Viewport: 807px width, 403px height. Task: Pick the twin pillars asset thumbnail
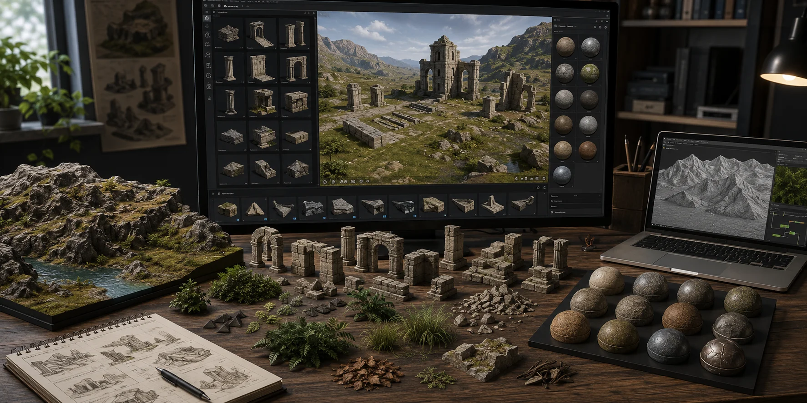tap(293, 34)
